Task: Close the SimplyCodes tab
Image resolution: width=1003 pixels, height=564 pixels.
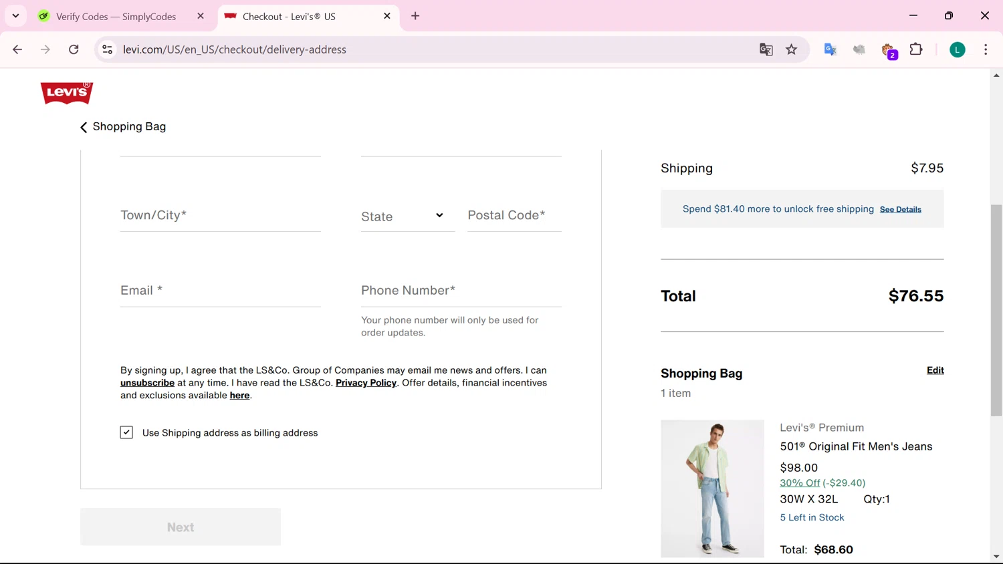Action: (200, 16)
